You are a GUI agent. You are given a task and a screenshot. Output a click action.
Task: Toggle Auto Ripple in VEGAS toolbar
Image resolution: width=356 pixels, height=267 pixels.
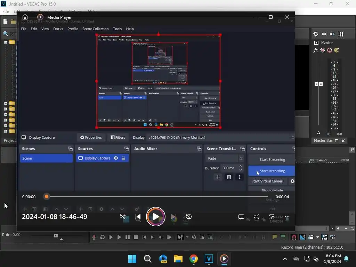click(311, 237)
